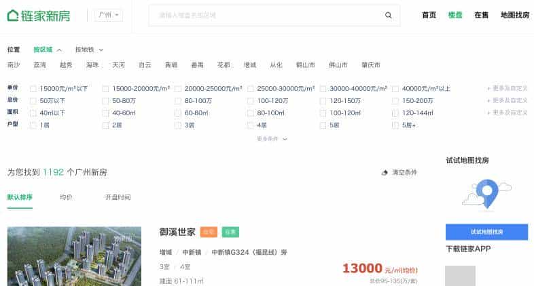Screen dimensions: 534x286
Task: Click the map pin illustration
Action: [487, 194]
